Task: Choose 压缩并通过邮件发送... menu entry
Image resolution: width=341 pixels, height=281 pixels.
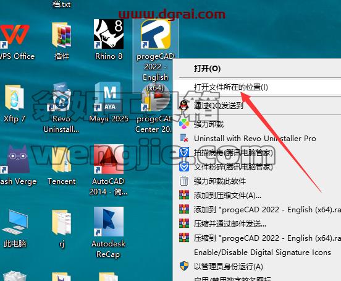Action: (257, 223)
